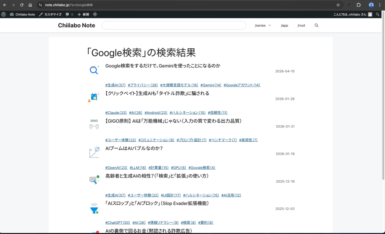Reload the page with the refresh icon
This screenshot has height=234, width=385.
21,5
